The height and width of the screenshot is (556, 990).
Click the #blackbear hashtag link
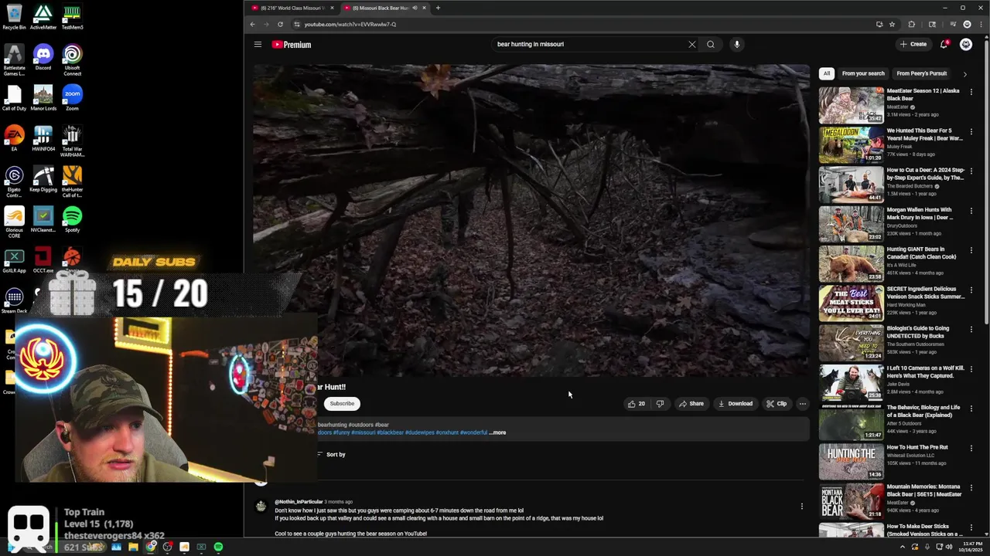pos(391,432)
